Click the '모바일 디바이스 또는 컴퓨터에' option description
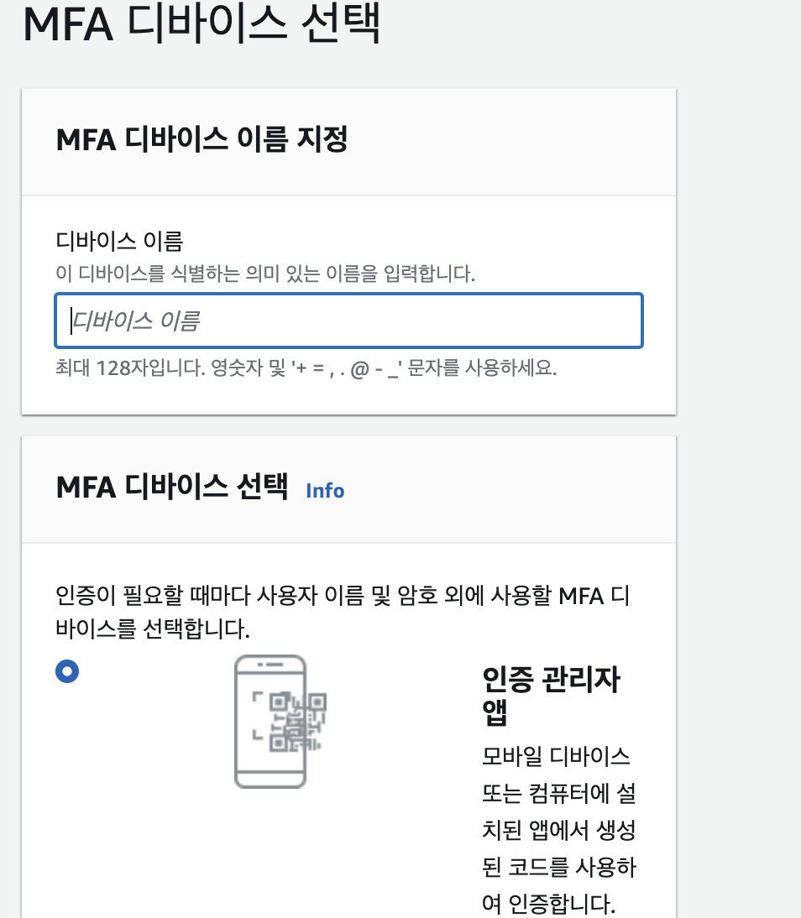The width and height of the screenshot is (801, 918). tap(559, 830)
